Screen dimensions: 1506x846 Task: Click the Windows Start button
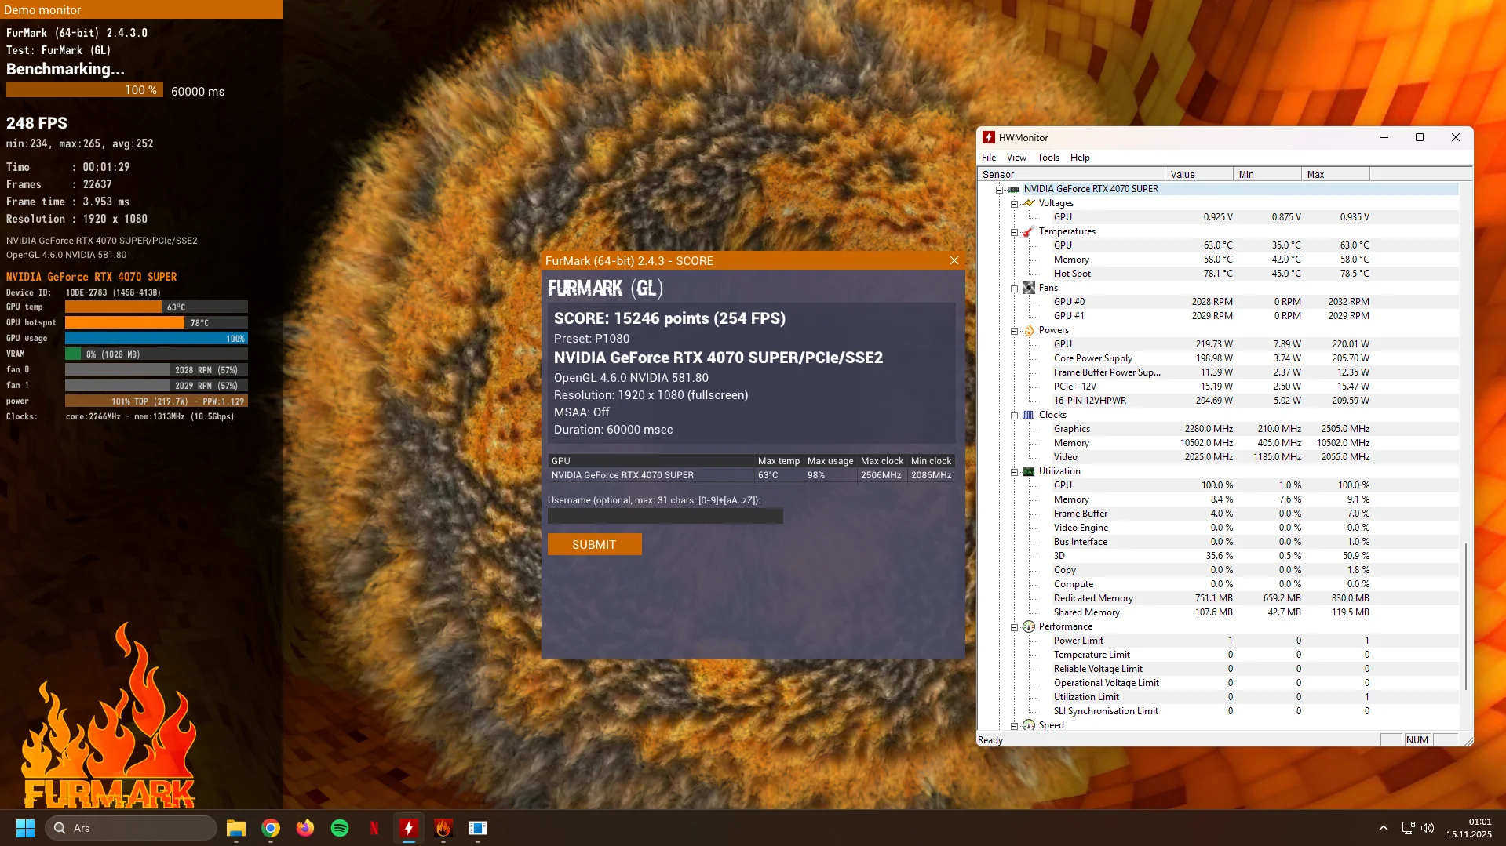pyautogui.click(x=25, y=828)
